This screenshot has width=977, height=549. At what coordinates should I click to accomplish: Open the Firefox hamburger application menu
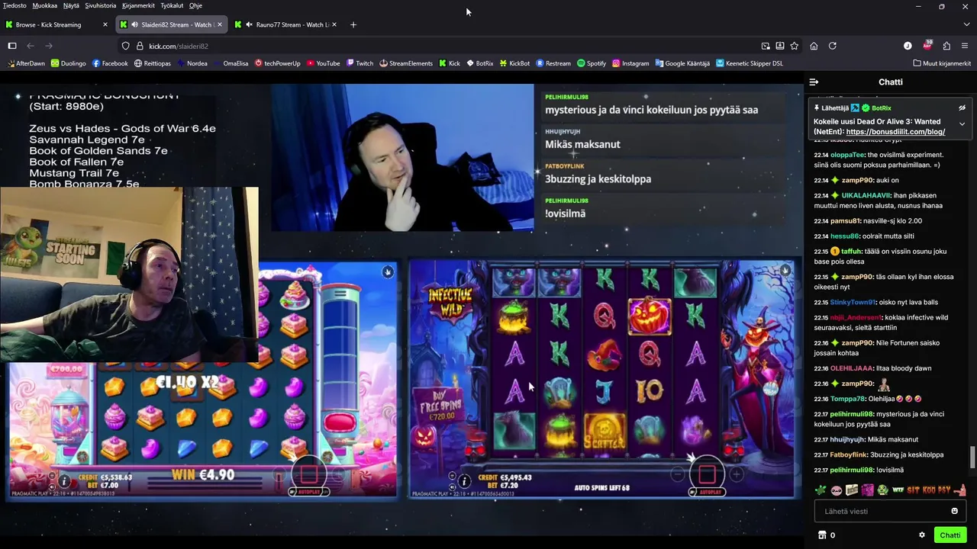click(x=966, y=46)
